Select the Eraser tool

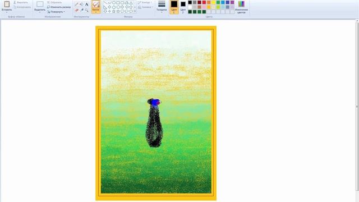[76, 10]
